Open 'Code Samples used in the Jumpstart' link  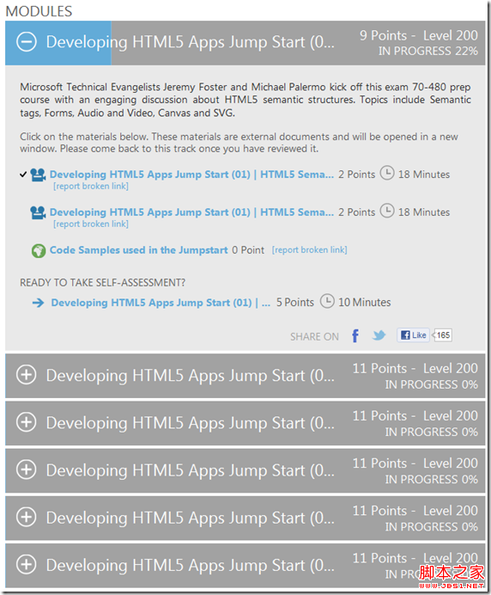(139, 250)
